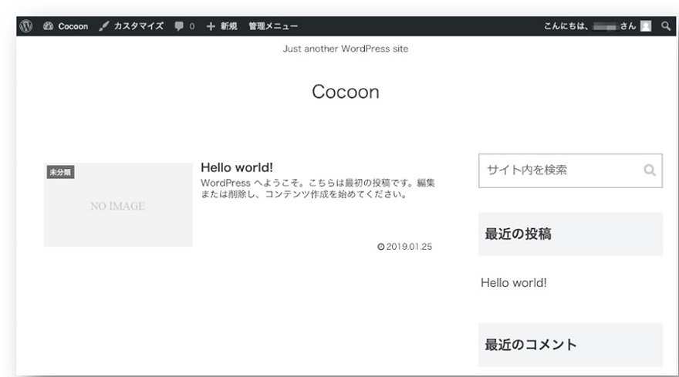Open the NO IMAGE post thumbnail

click(118, 205)
